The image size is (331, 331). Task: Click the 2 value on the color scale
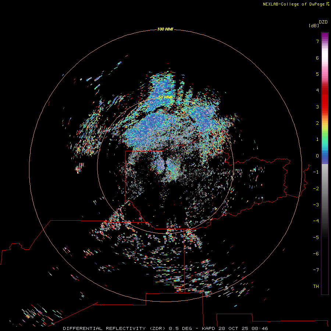click(317, 123)
